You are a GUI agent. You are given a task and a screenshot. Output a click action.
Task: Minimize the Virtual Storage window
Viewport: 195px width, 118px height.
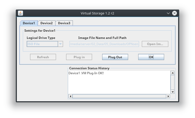tap(168, 13)
